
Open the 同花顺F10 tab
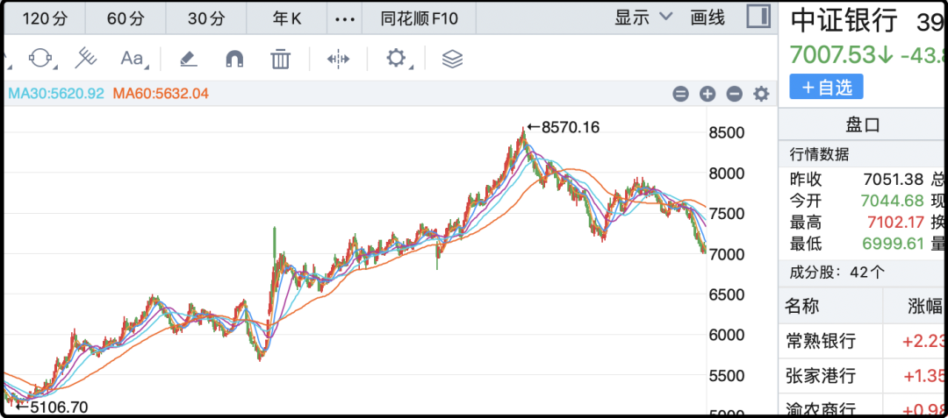click(419, 18)
